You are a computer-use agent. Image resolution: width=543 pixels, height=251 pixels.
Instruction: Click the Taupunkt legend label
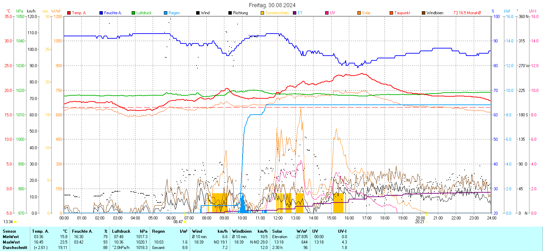402,13
